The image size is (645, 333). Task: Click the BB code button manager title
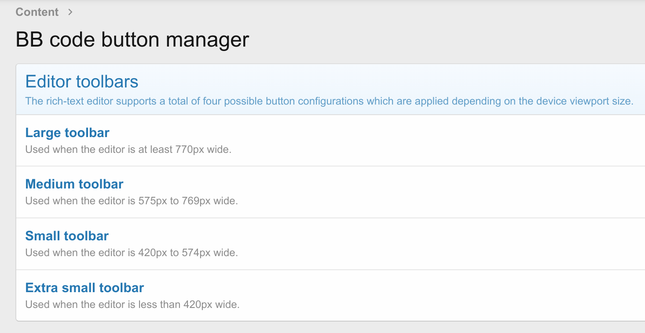132,40
